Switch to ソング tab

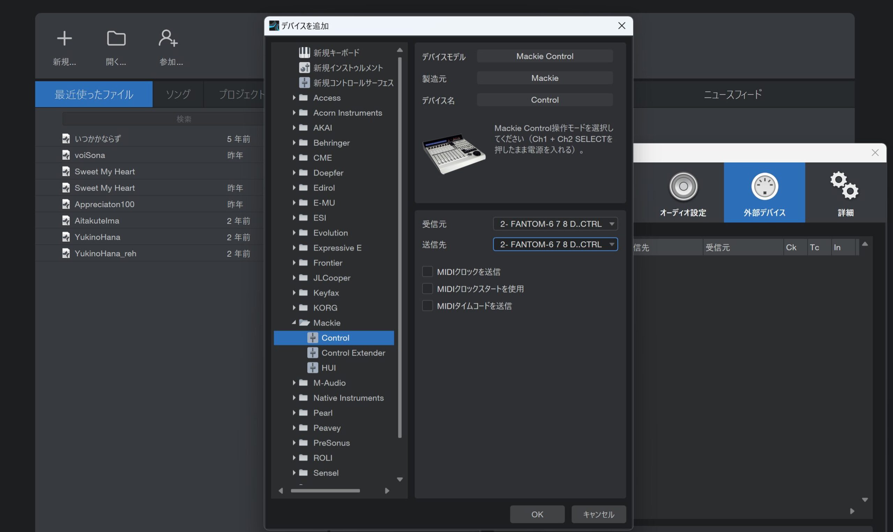click(x=178, y=94)
